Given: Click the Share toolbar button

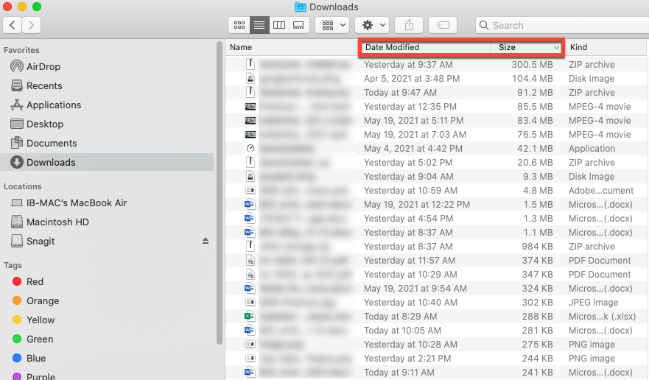Looking at the screenshot, I should [409, 25].
